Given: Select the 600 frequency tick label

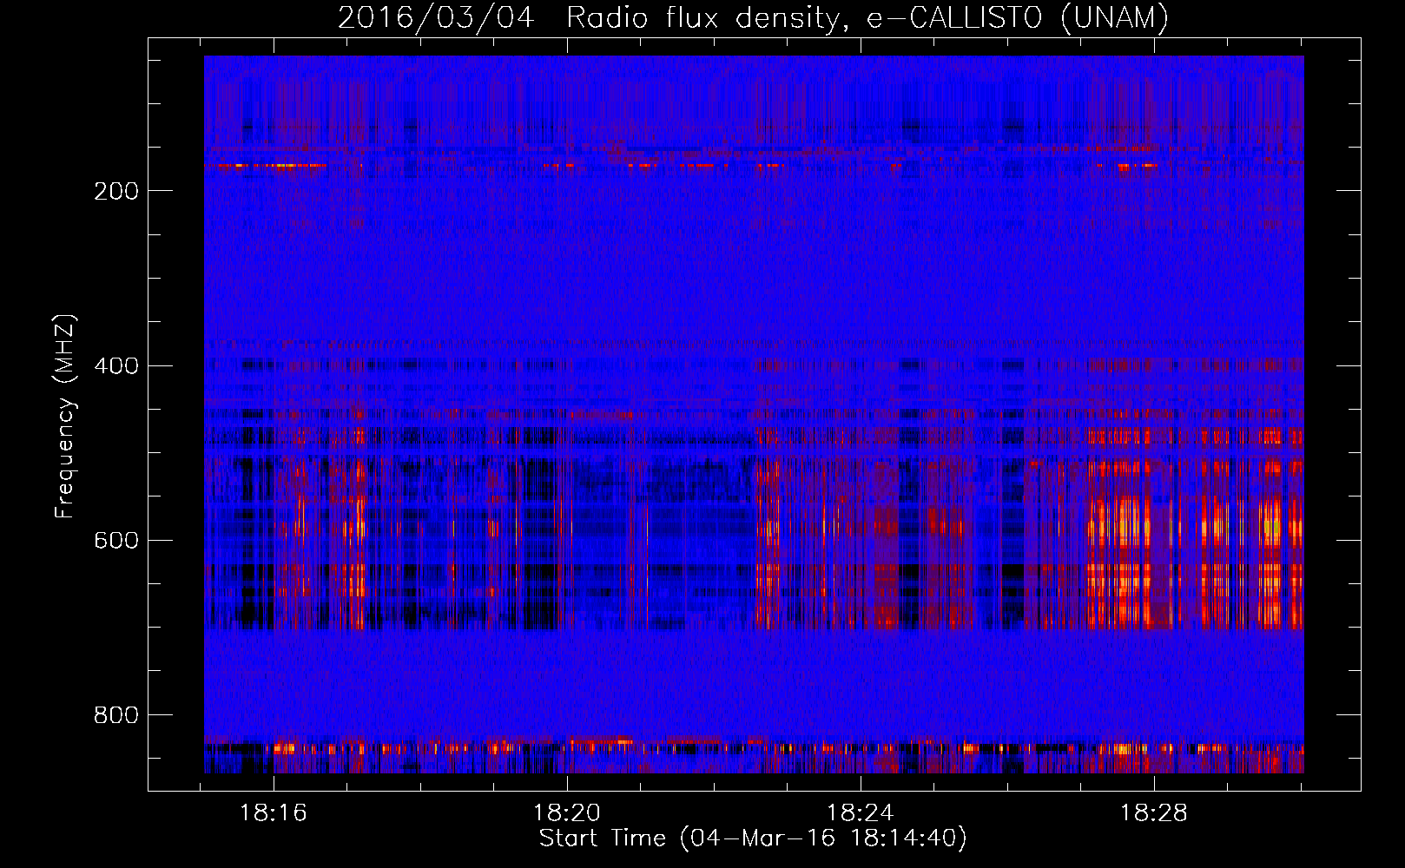Looking at the screenshot, I should (116, 541).
